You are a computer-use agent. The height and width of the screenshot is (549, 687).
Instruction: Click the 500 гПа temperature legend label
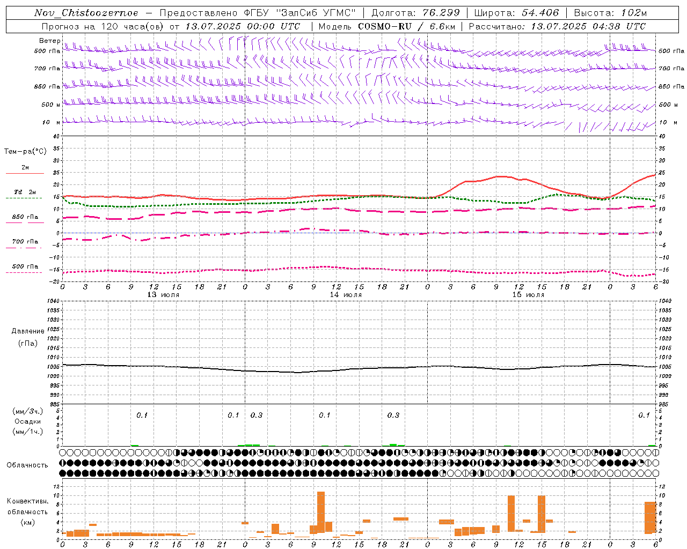[x=25, y=266]
